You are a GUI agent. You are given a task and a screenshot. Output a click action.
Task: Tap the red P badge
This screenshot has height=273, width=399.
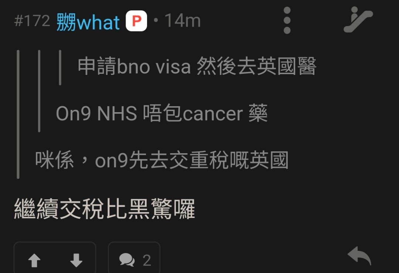[136, 21]
